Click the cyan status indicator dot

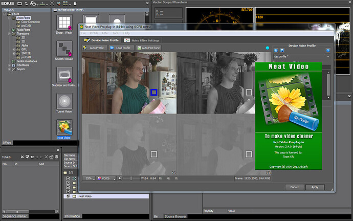coord(268,48)
